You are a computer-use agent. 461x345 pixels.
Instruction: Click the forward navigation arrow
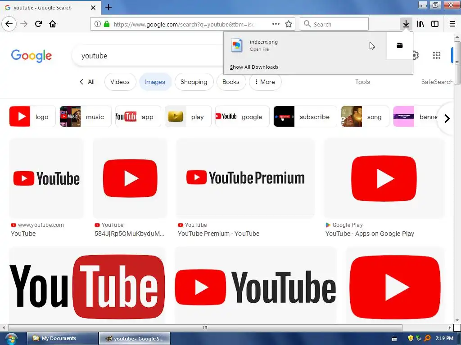pyautogui.click(x=24, y=24)
